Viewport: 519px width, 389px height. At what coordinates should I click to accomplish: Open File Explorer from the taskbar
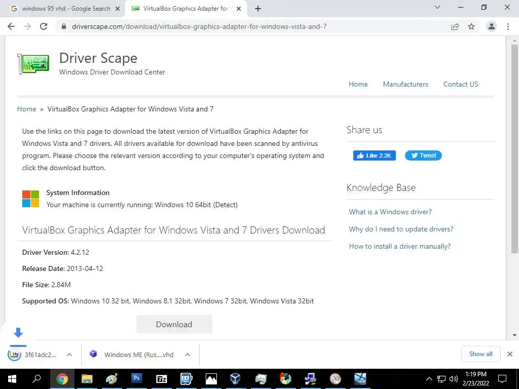pyautogui.click(x=87, y=379)
